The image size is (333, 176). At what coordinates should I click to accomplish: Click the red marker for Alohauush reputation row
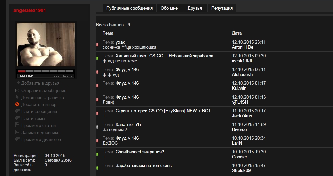(97, 72)
